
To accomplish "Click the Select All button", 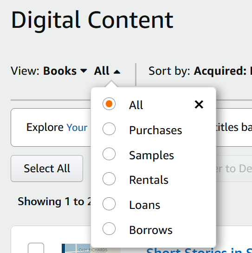I will [x=47, y=169].
